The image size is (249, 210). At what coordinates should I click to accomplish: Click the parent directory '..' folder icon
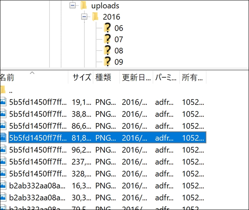[x=3, y=90]
